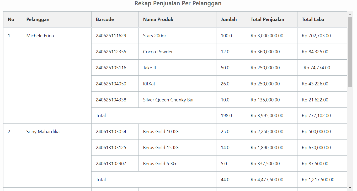The image size is (357, 191).
Task: Click the Cocoa Powder product cell
Action: [158, 52]
